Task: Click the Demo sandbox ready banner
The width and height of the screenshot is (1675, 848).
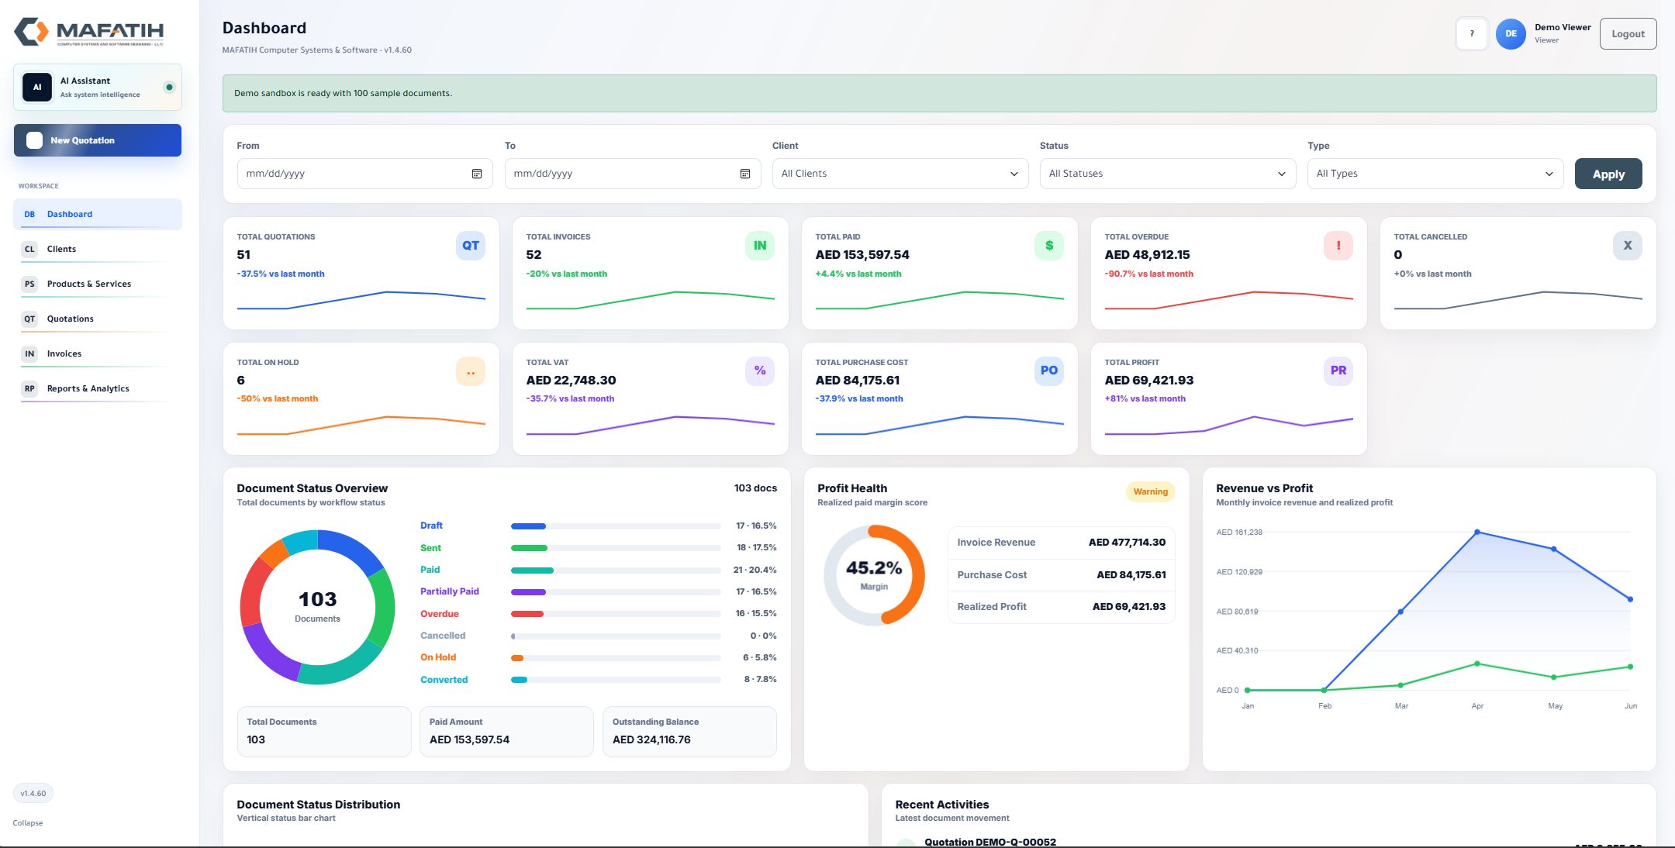Action: [939, 93]
